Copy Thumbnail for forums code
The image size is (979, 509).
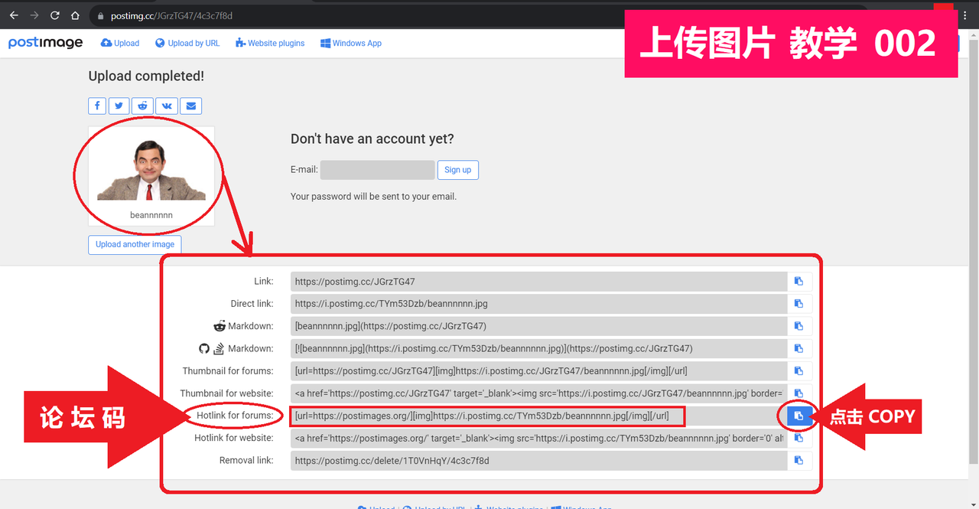(798, 371)
